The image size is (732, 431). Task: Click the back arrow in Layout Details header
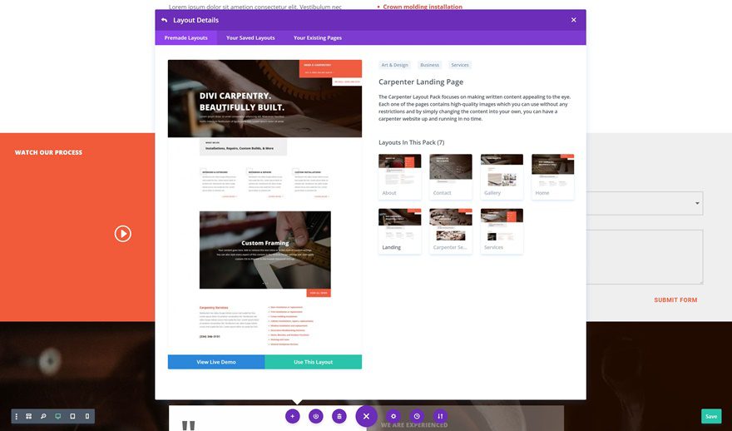click(164, 20)
